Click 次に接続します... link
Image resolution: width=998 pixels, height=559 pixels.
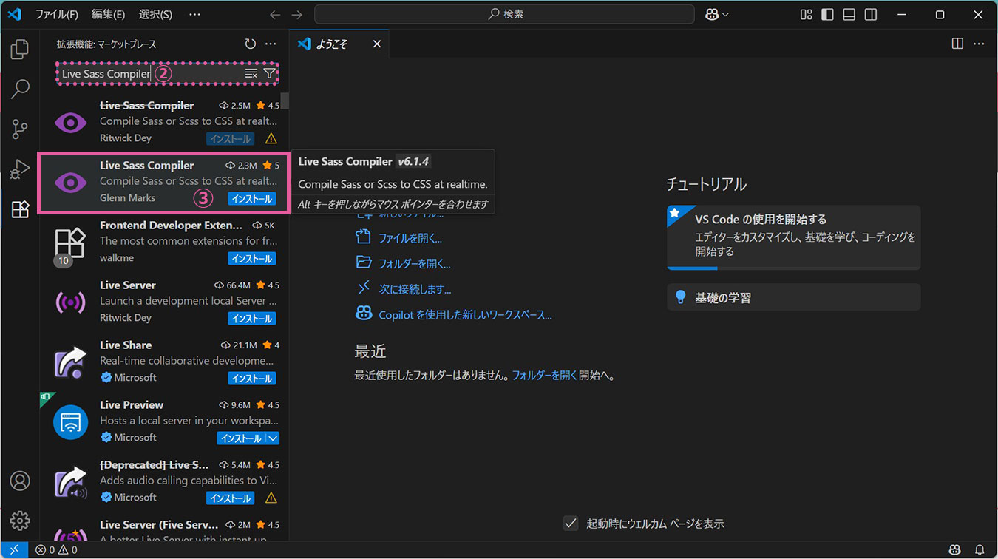click(415, 289)
